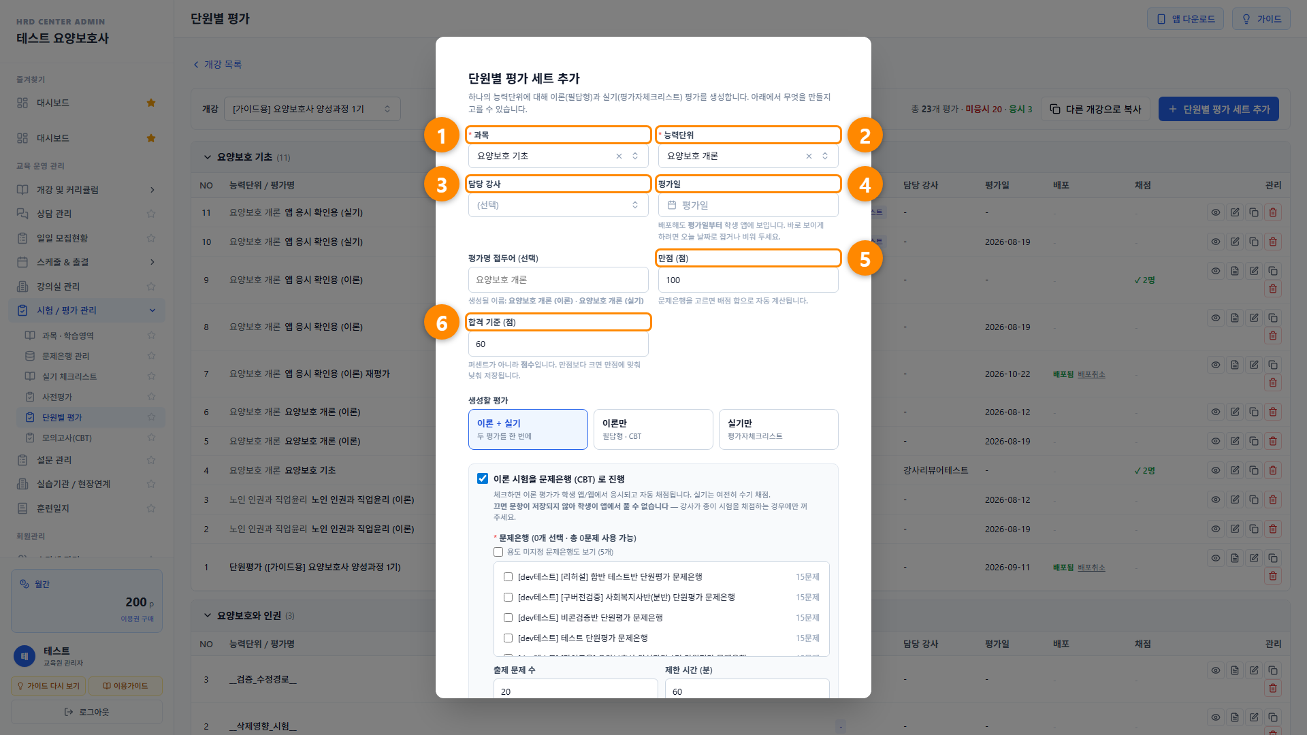Image resolution: width=1307 pixels, height=735 pixels.
Task: Click the eye view icon in row 10
Action: 1215,242
